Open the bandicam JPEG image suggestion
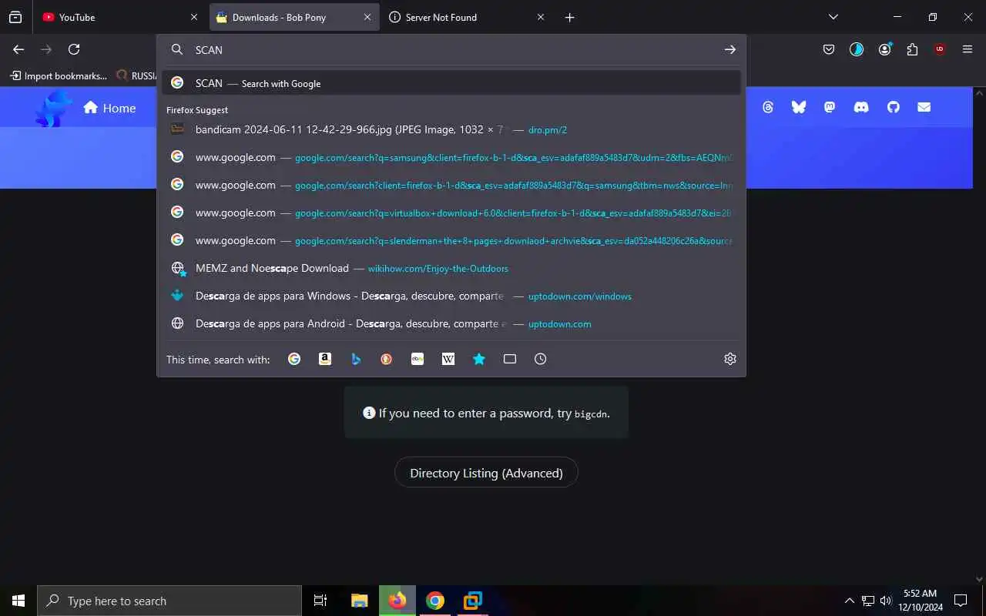 pyautogui.click(x=451, y=129)
